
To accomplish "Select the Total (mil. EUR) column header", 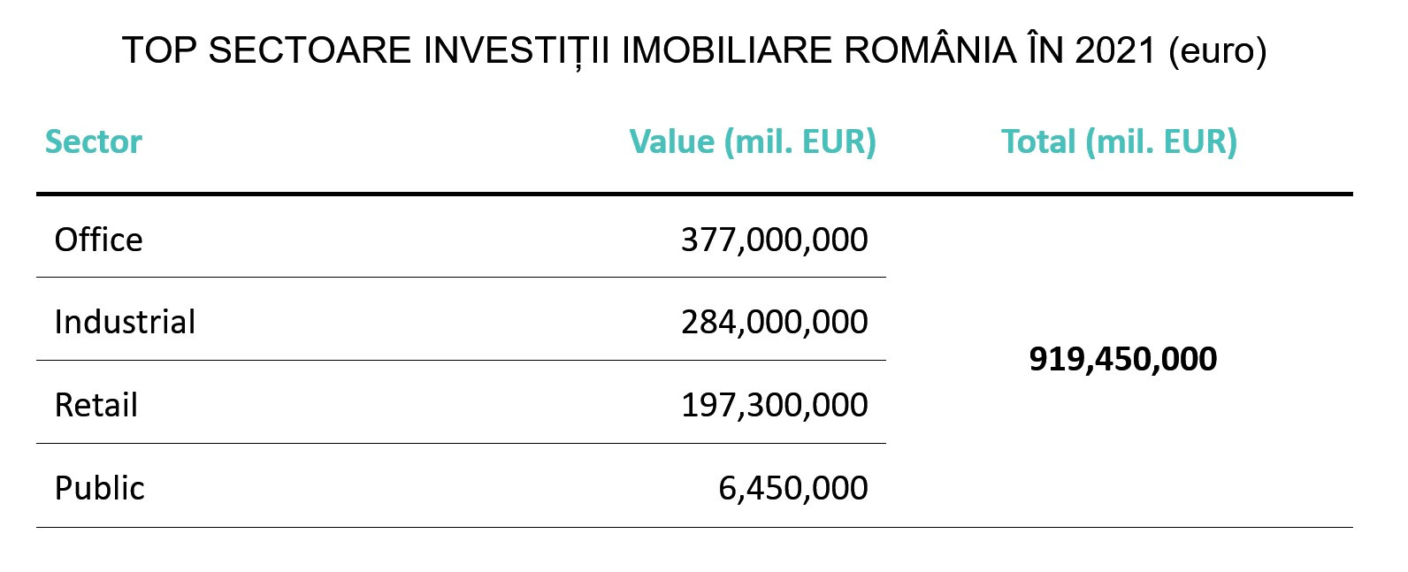I will [x=1119, y=141].
